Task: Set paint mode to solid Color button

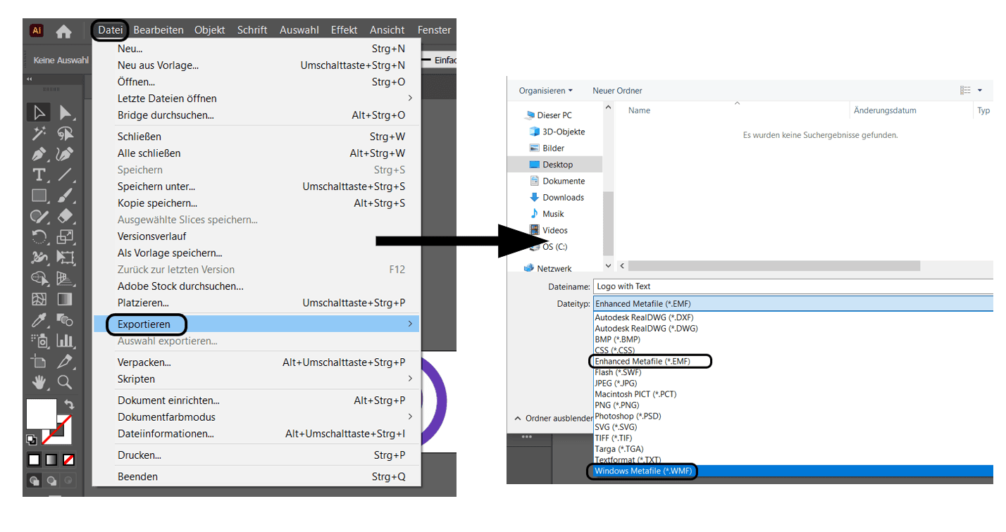Action: click(34, 460)
